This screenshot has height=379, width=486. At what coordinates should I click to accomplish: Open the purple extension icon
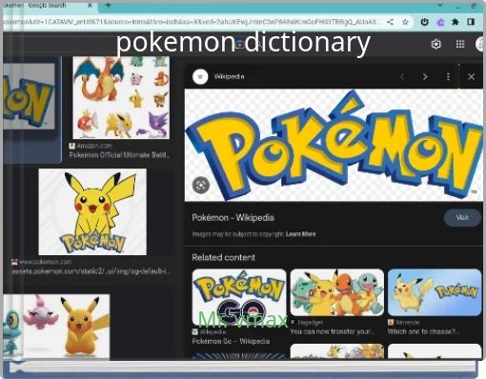pos(440,22)
